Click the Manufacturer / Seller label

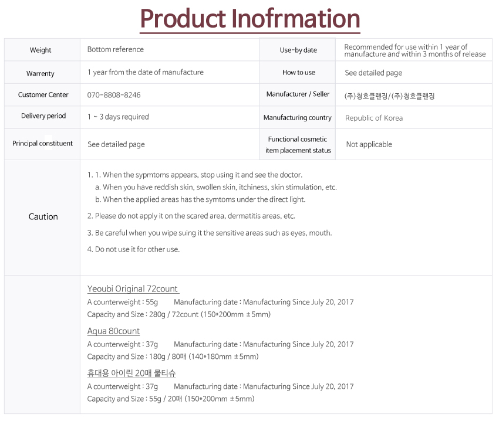coord(298,94)
